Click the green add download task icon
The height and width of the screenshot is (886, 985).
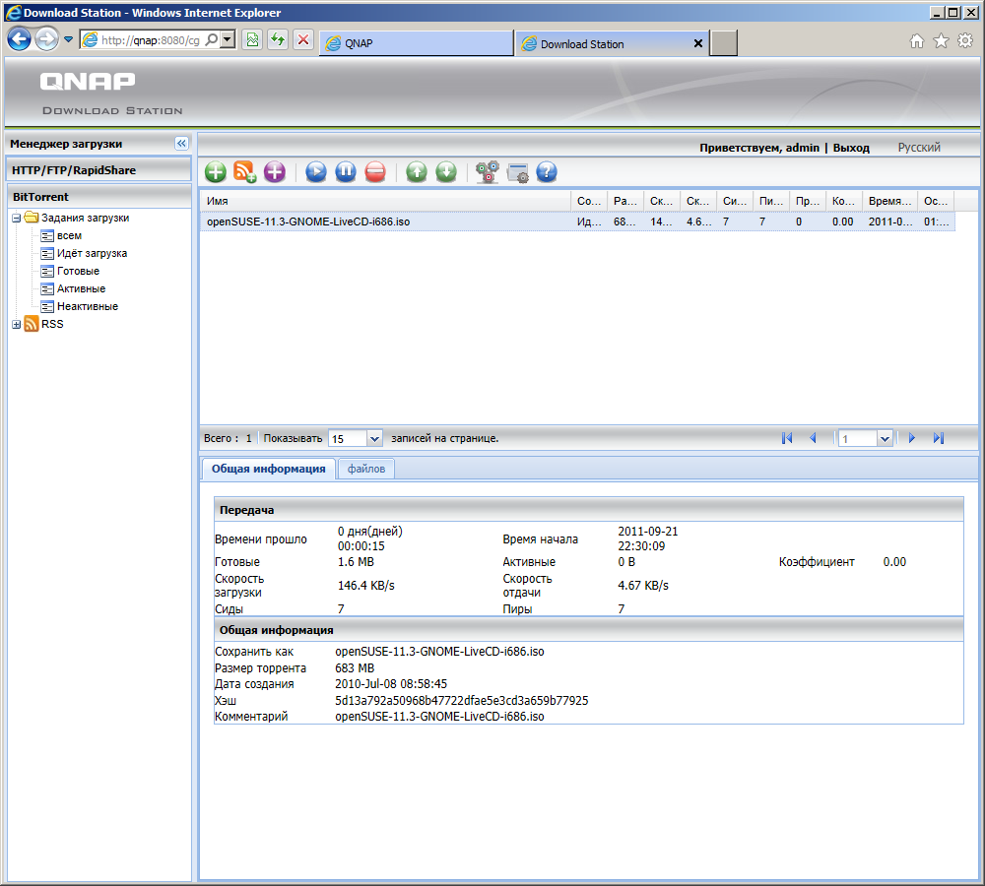216,172
